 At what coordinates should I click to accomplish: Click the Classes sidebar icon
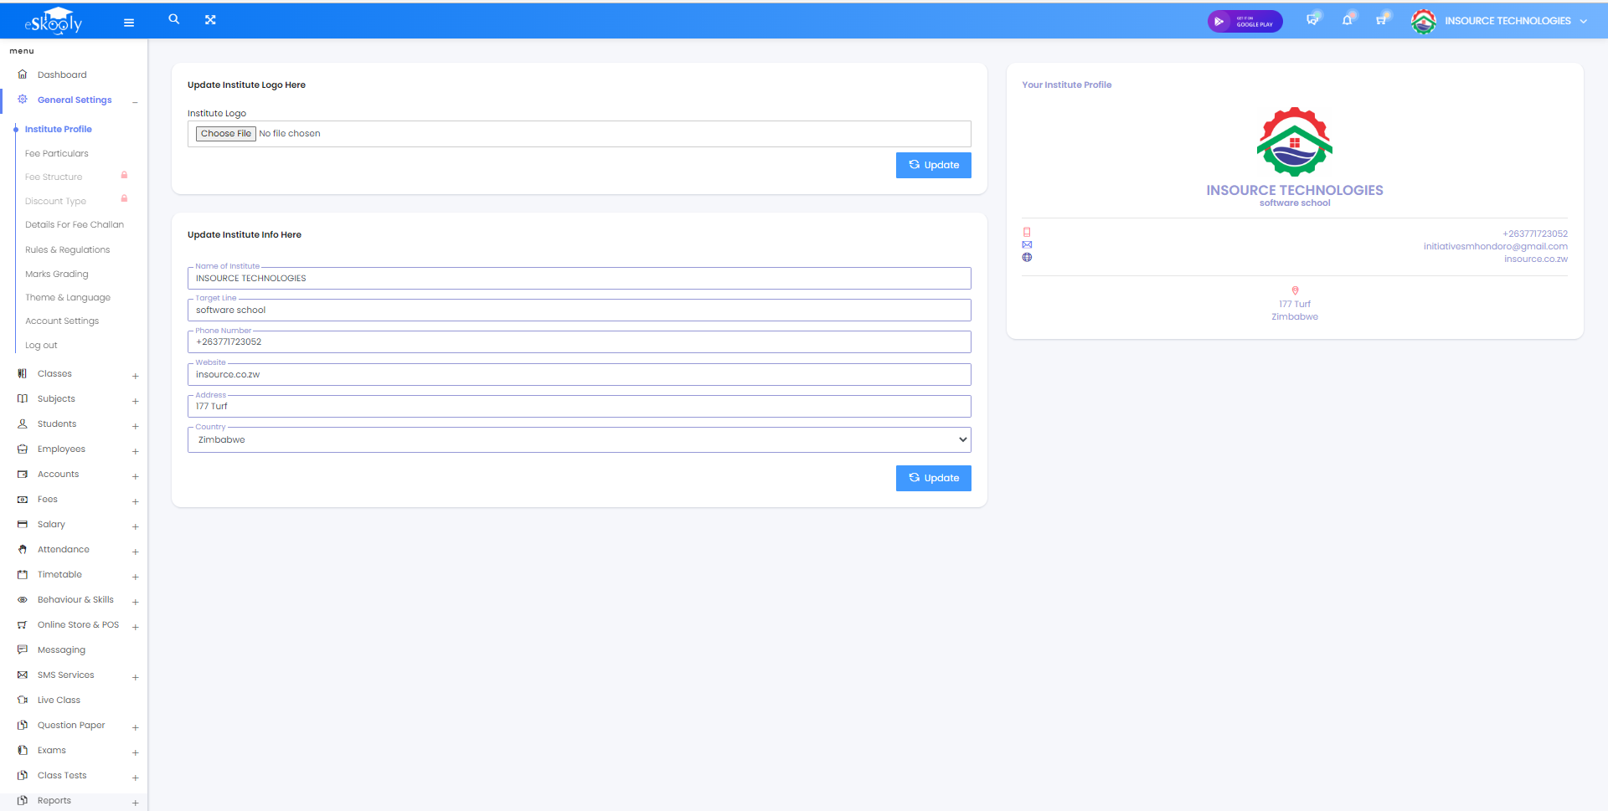click(x=23, y=373)
